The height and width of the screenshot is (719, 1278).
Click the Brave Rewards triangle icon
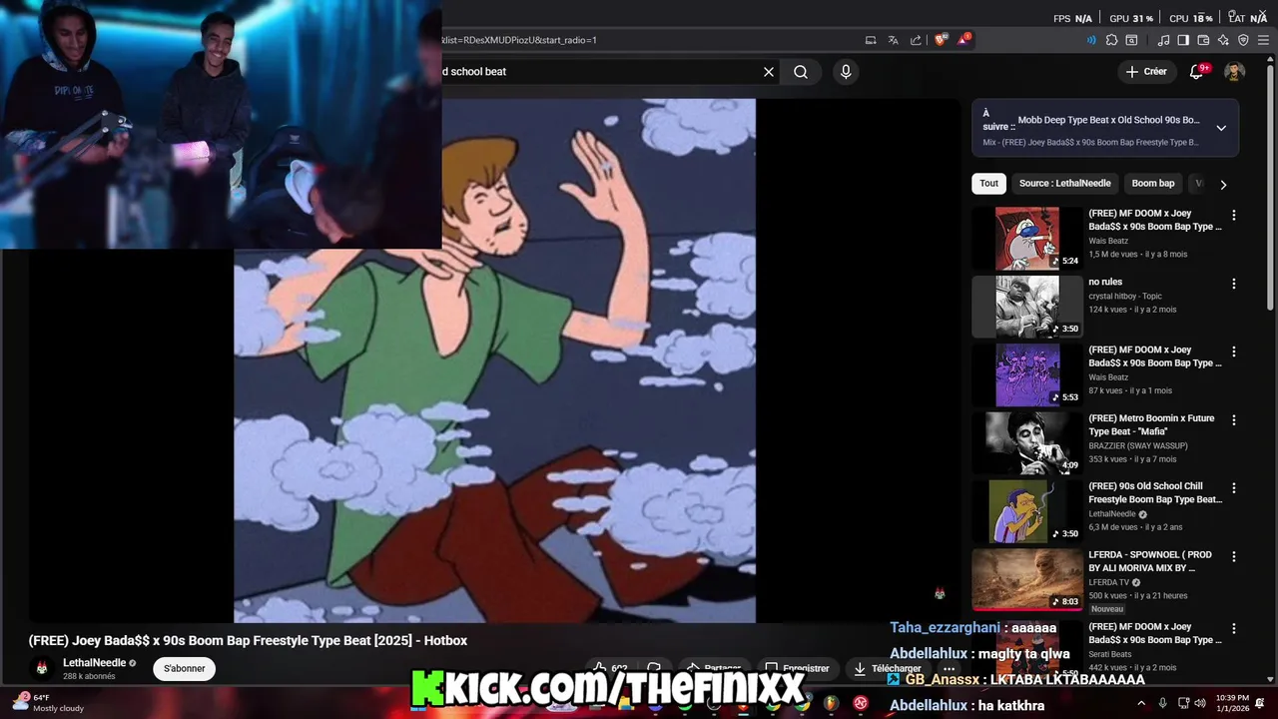pyautogui.click(x=963, y=40)
